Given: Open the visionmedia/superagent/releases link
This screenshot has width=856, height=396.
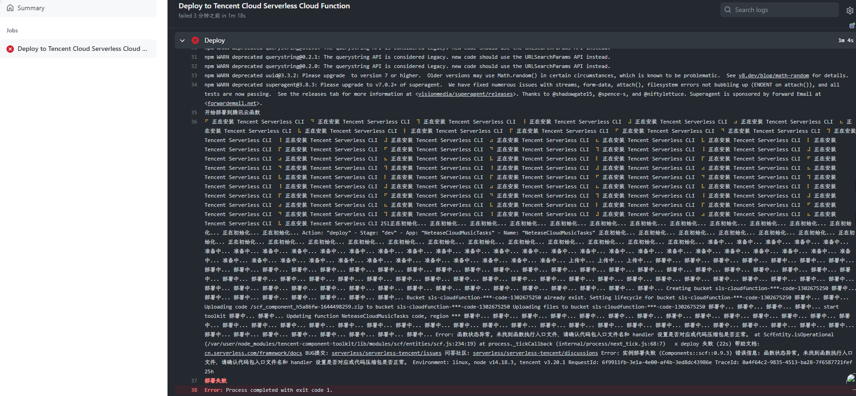Looking at the screenshot, I should tap(465, 94).
